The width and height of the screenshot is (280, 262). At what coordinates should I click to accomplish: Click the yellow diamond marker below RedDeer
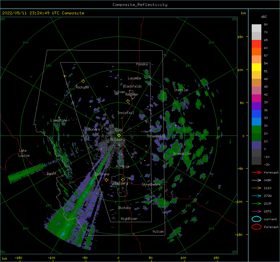[128, 101]
